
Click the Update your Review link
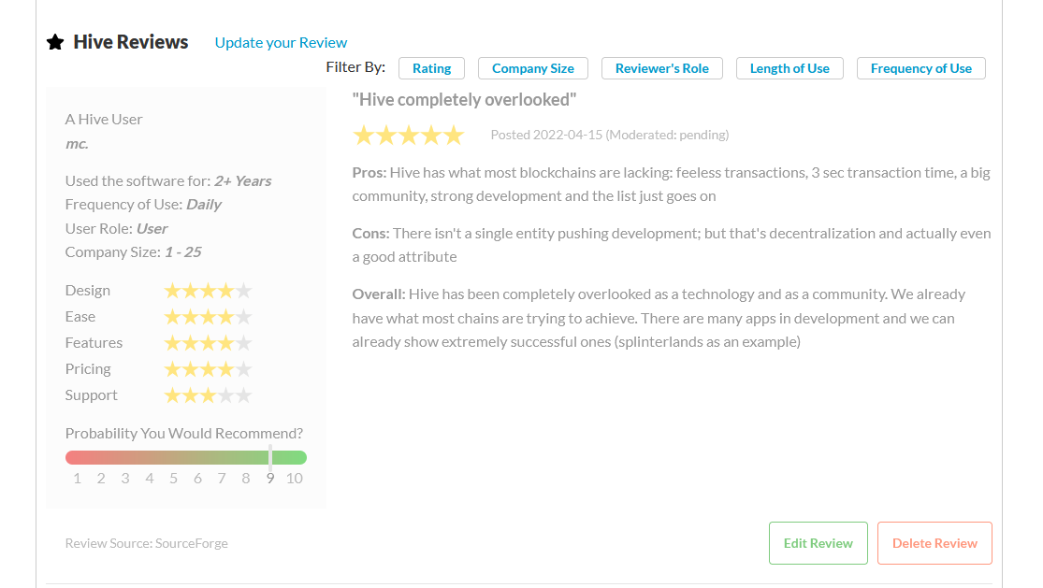pos(281,42)
